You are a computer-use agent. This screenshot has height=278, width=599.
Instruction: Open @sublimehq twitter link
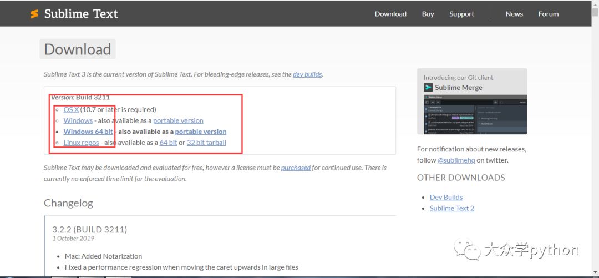click(456, 160)
